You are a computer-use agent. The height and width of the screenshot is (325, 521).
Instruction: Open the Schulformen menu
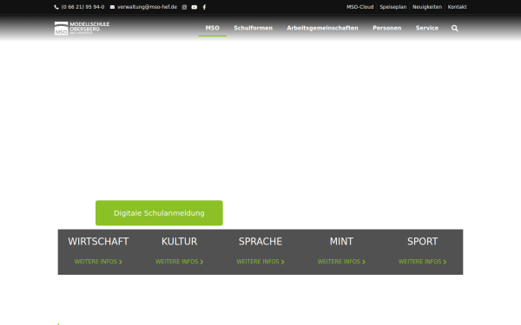click(x=254, y=29)
